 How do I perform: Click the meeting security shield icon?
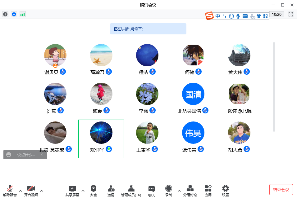[14, 14]
